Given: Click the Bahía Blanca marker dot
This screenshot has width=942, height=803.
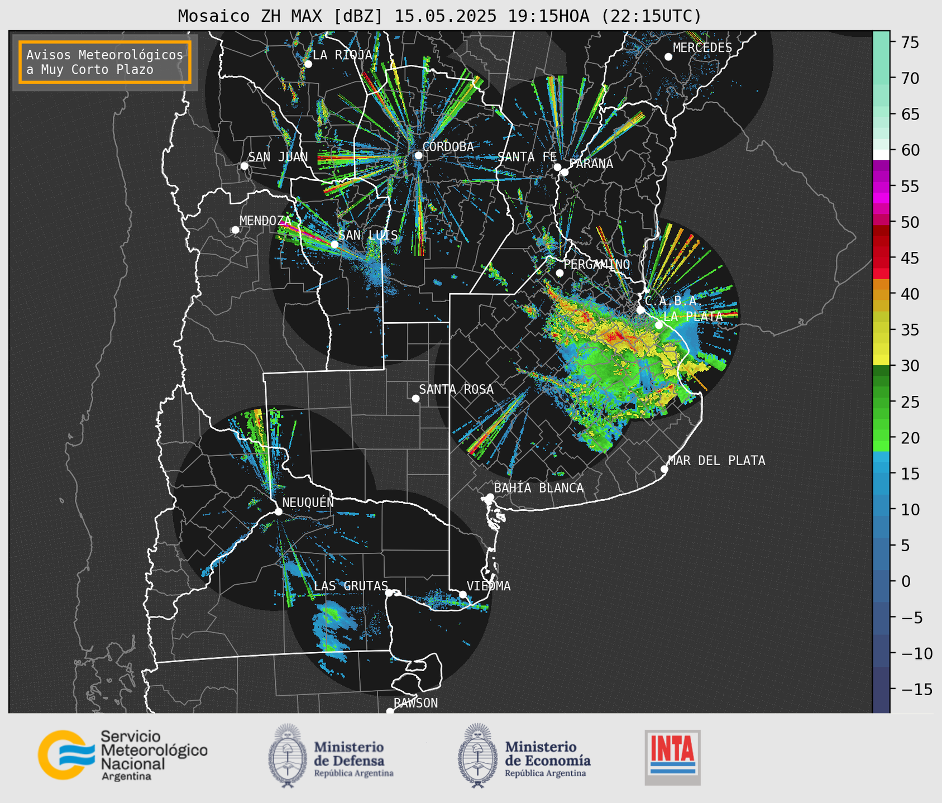Looking at the screenshot, I should [x=490, y=497].
